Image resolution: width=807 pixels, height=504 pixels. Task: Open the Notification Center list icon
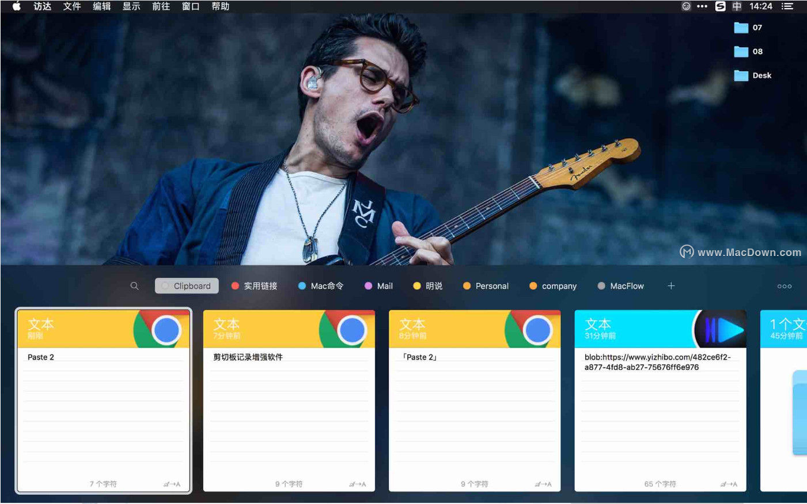point(787,6)
